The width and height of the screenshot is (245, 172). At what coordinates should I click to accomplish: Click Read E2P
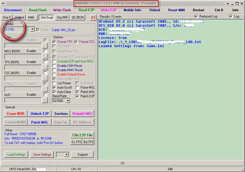pos(87,10)
